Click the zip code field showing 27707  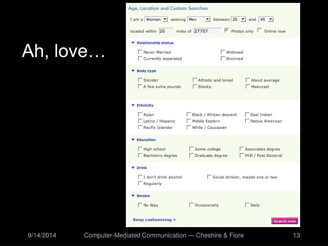208,31
